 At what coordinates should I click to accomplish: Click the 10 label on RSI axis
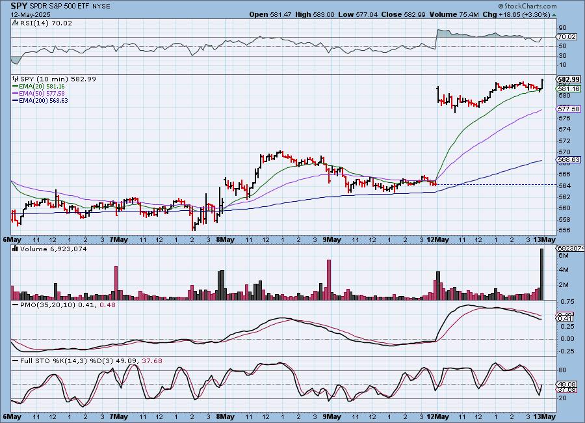tap(562, 65)
